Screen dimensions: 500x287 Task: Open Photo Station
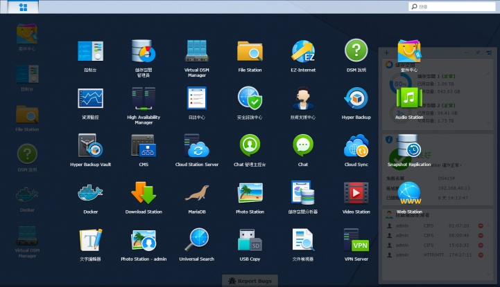(250, 193)
